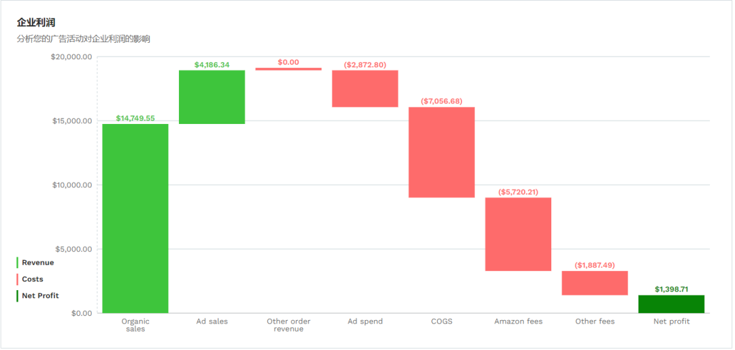The width and height of the screenshot is (735, 350).
Task: Click the Other fees bar
Action: tap(594, 283)
